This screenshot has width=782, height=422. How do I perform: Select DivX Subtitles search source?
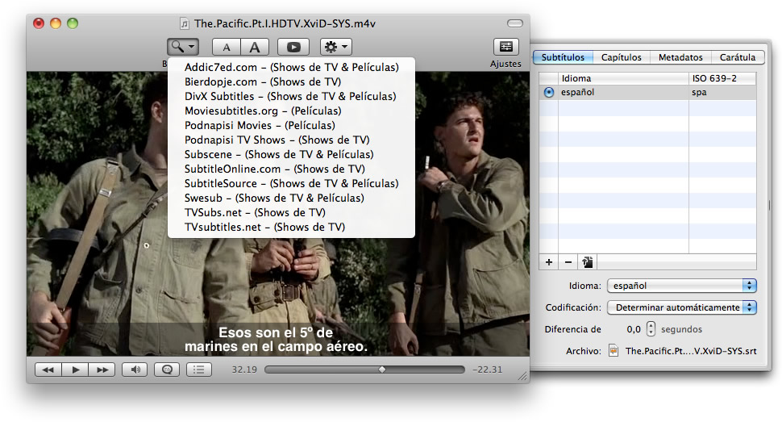291,96
